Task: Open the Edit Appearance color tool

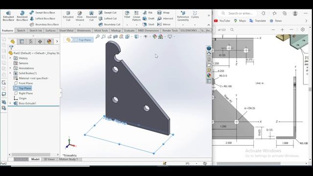Action: pos(155,37)
